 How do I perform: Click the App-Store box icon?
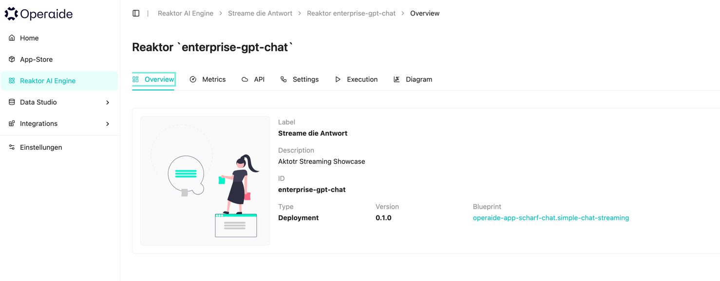click(x=12, y=59)
